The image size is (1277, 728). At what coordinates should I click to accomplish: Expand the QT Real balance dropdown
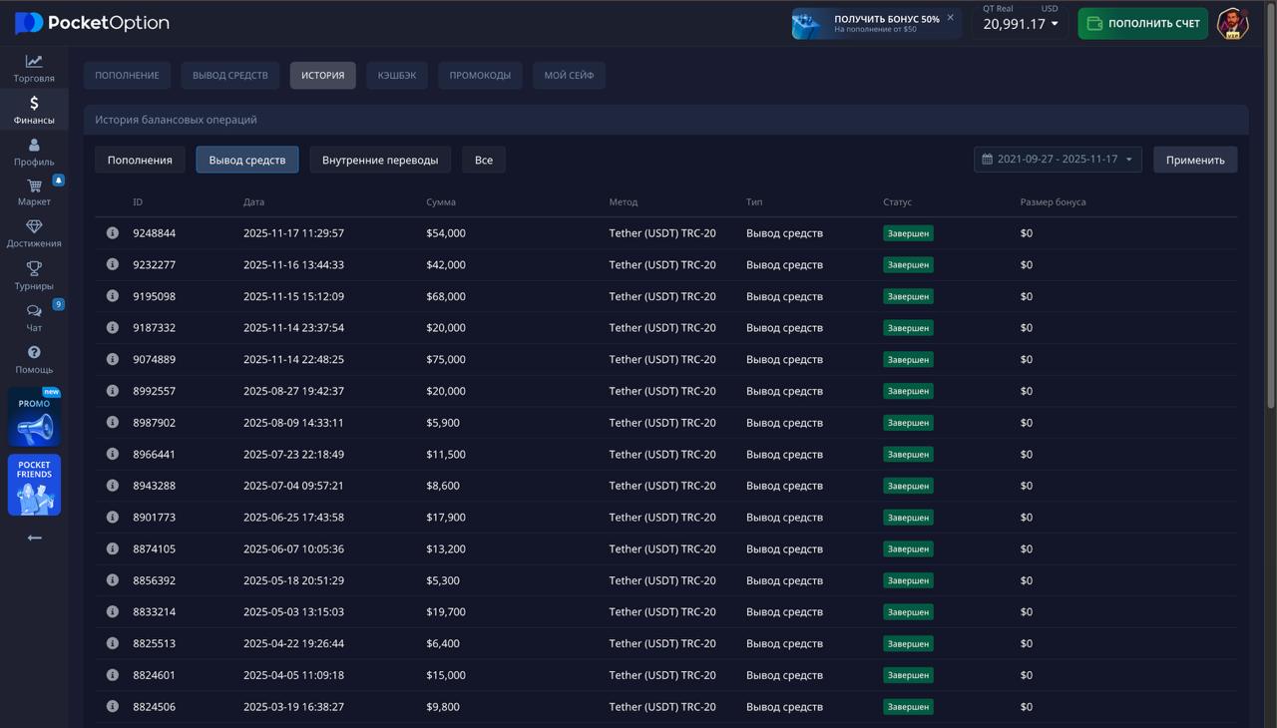[1021, 24]
